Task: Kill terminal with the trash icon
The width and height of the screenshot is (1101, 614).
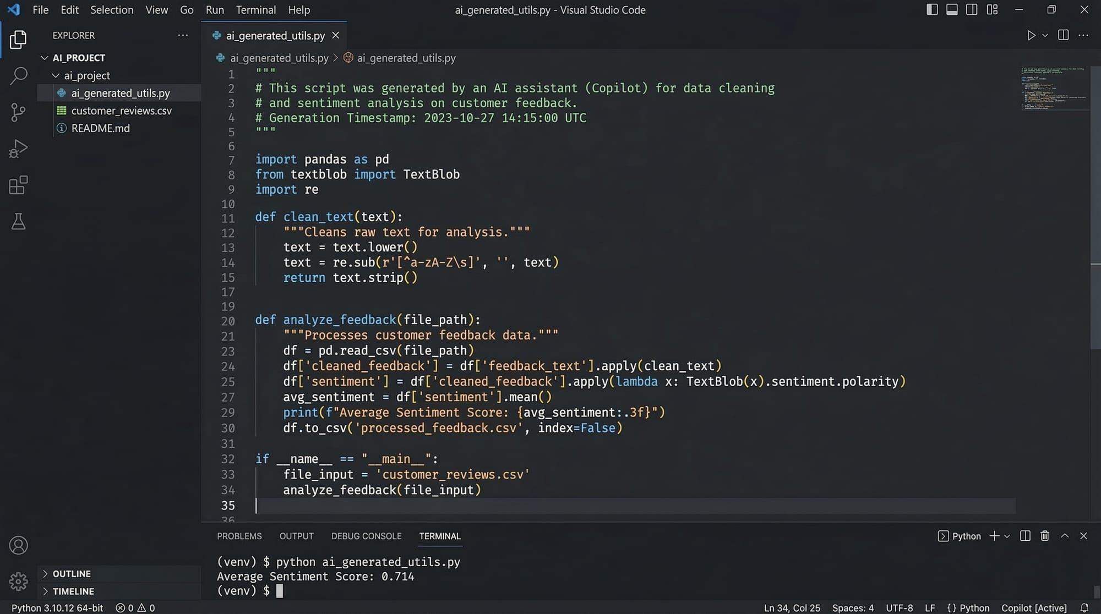Action: [x=1044, y=536]
